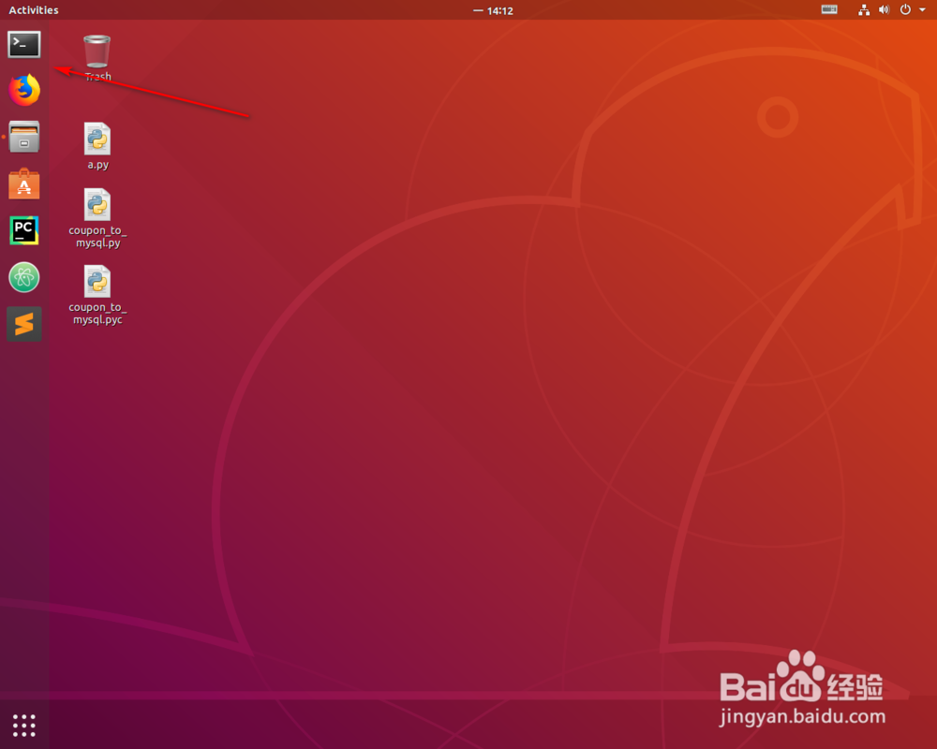This screenshot has height=749, width=937.
Task: Launch Firefox from the dock
Action: click(x=24, y=90)
